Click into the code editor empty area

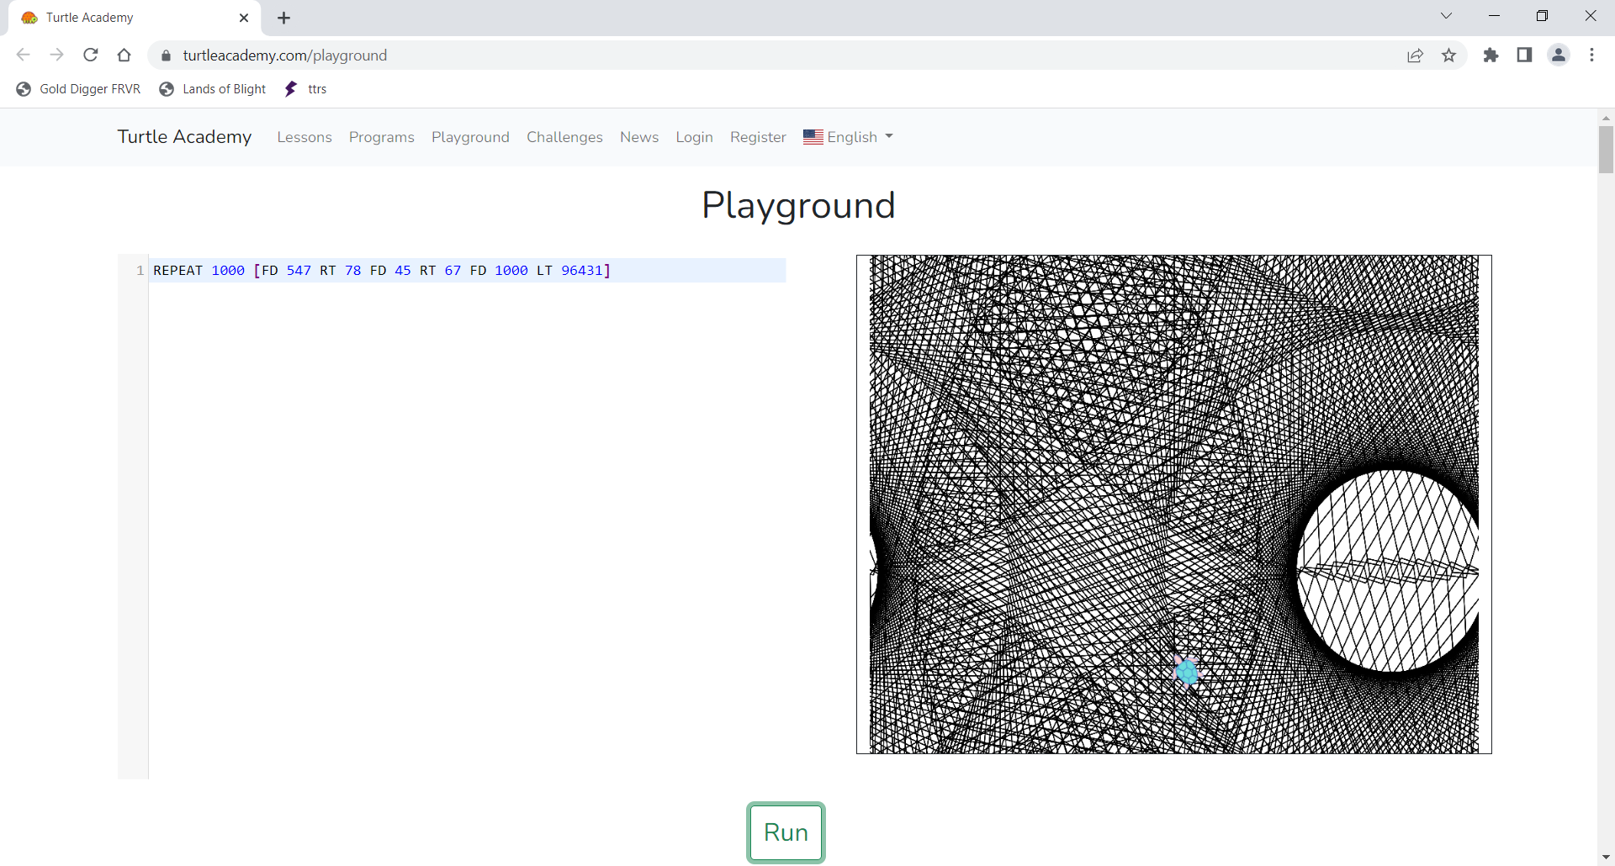[468, 530]
